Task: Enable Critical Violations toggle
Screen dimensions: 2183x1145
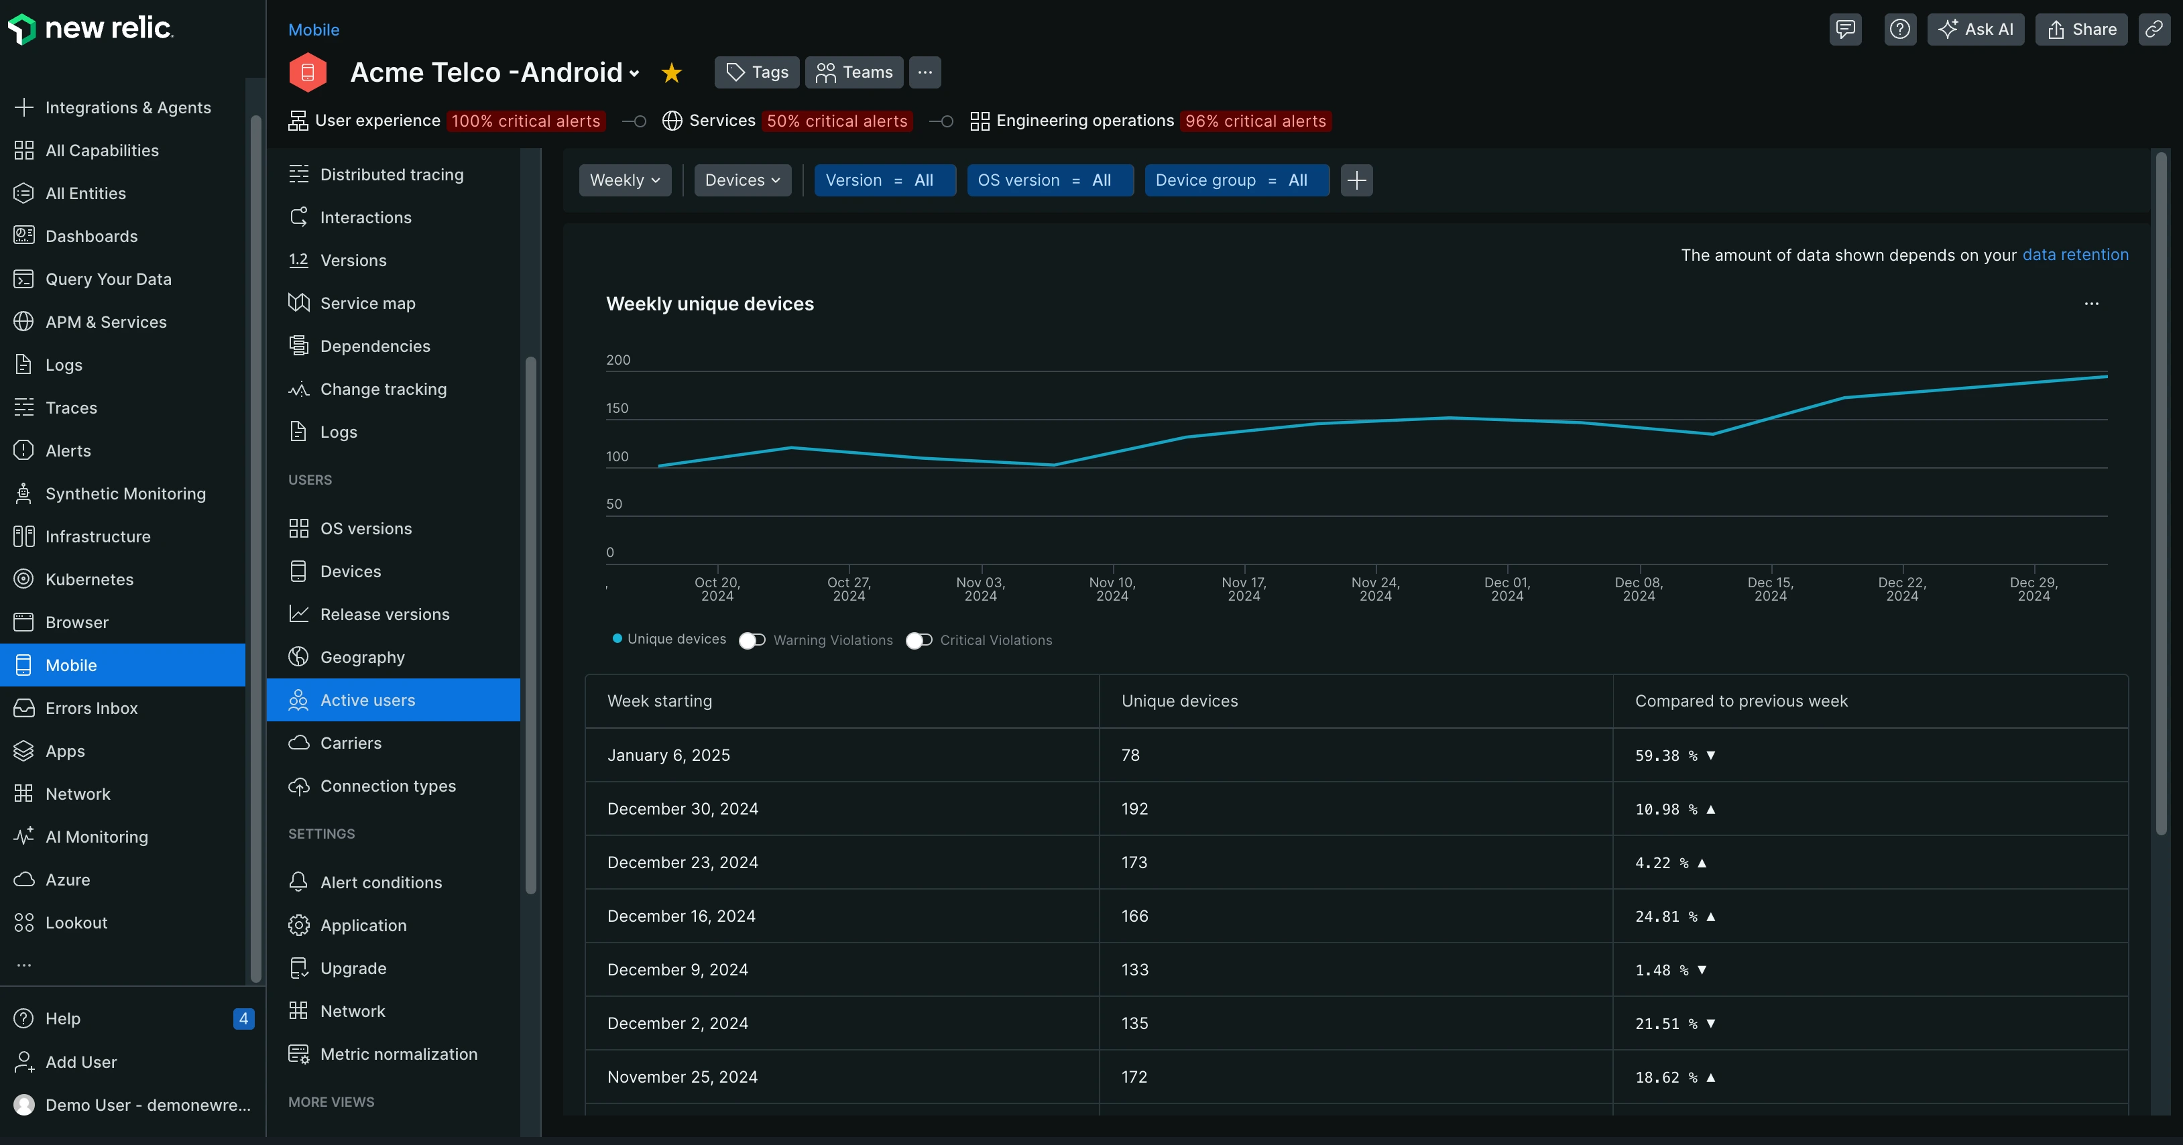Action: [919, 641]
